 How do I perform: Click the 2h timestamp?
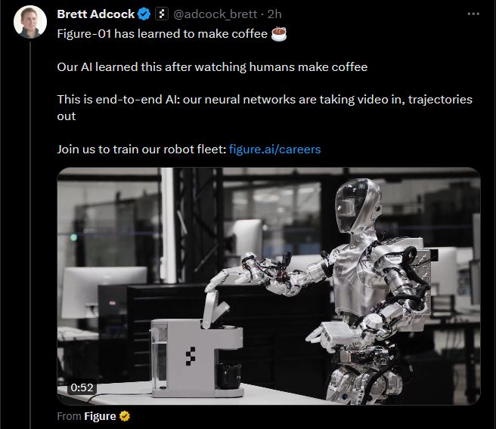point(274,14)
